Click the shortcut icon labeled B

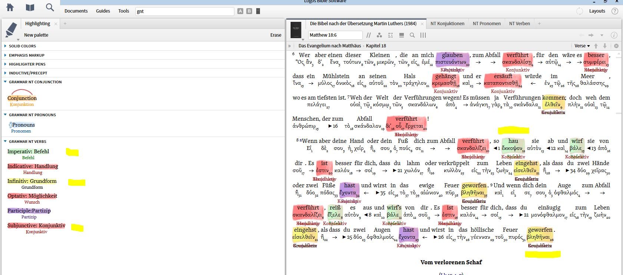pyautogui.click(x=249, y=11)
